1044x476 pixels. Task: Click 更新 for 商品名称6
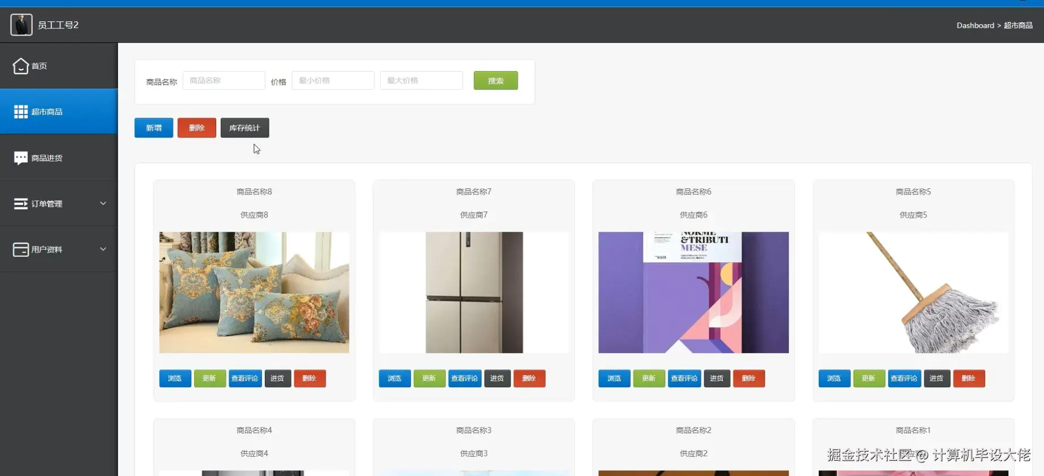[649, 378]
